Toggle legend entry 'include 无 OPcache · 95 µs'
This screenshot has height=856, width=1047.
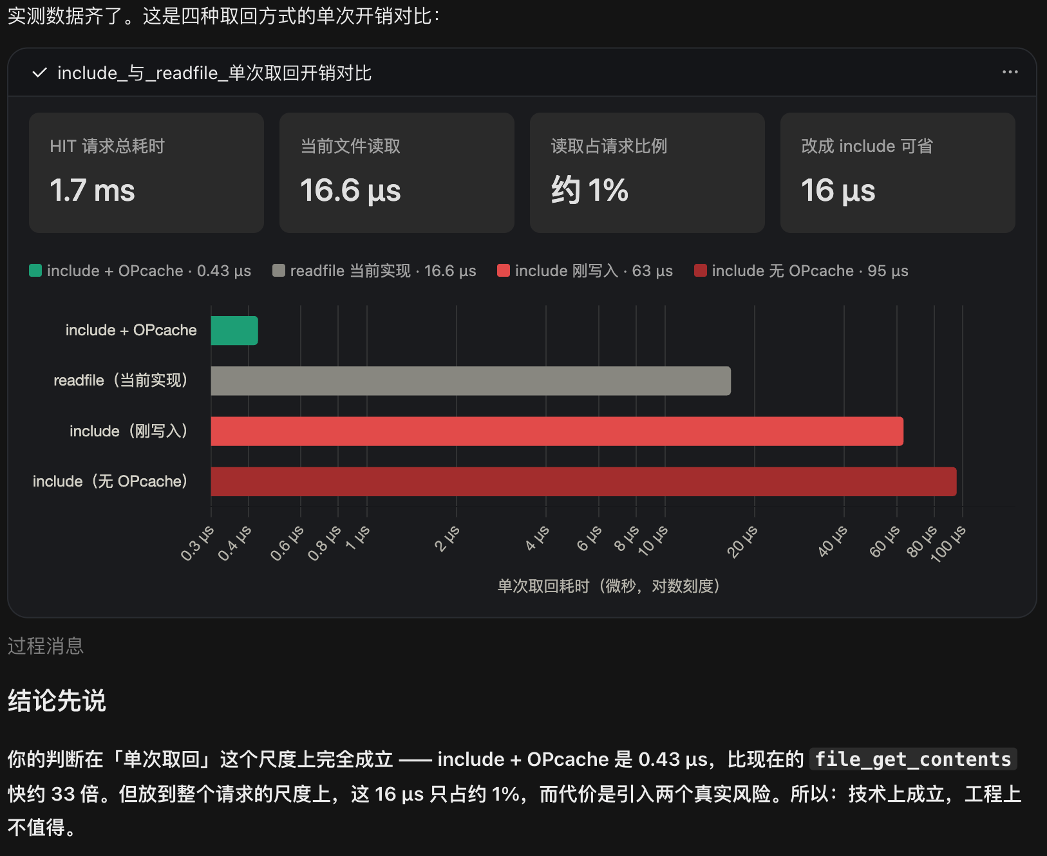[801, 270]
